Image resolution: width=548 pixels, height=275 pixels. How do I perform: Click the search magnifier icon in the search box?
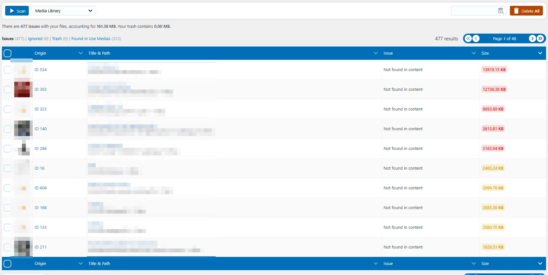(501, 11)
